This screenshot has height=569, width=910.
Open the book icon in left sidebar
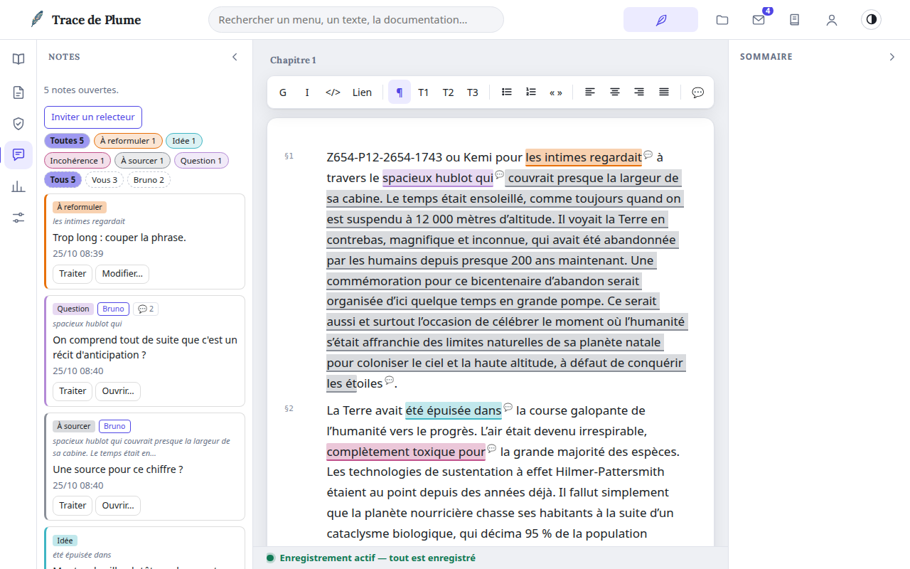pos(18,59)
